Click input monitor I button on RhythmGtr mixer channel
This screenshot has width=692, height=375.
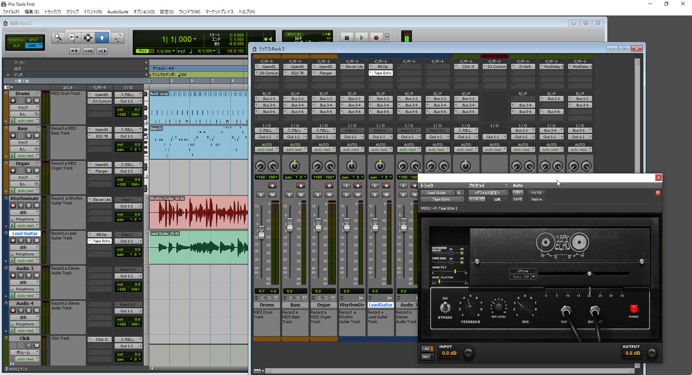[x=346, y=186]
